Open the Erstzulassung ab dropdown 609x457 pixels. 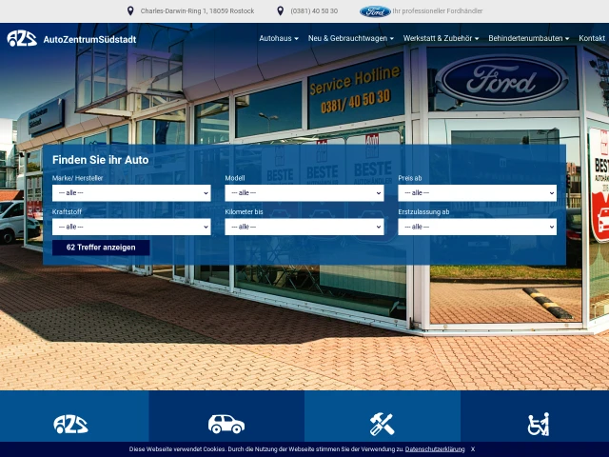477,228
